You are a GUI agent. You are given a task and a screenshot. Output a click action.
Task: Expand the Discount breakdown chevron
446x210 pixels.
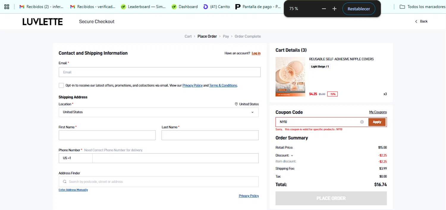[x=292, y=155]
